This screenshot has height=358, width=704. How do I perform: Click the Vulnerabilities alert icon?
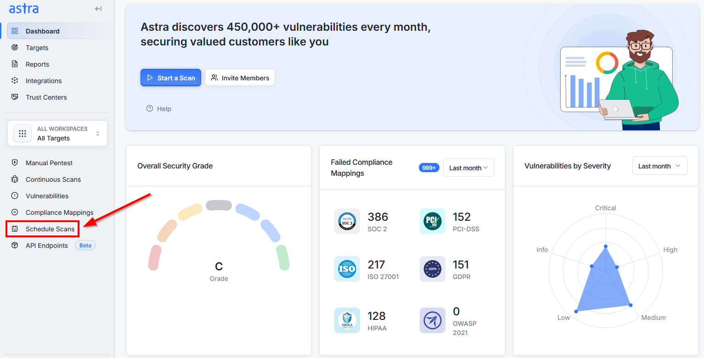pyautogui.click(x=15, y=196)
